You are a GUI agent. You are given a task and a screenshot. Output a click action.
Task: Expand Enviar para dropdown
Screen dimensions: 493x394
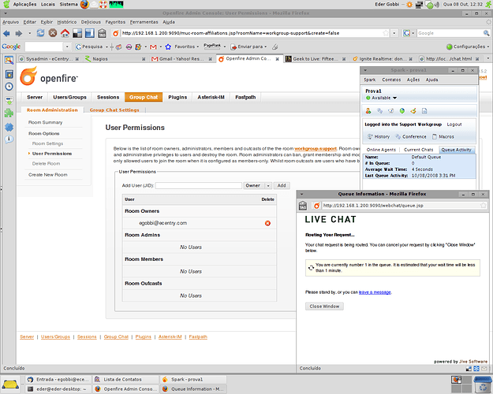266,46
